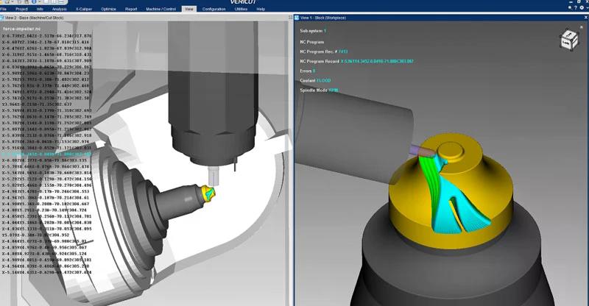
Task: Click the force-impeller.nc program name
Action: (x=24, y=28)
